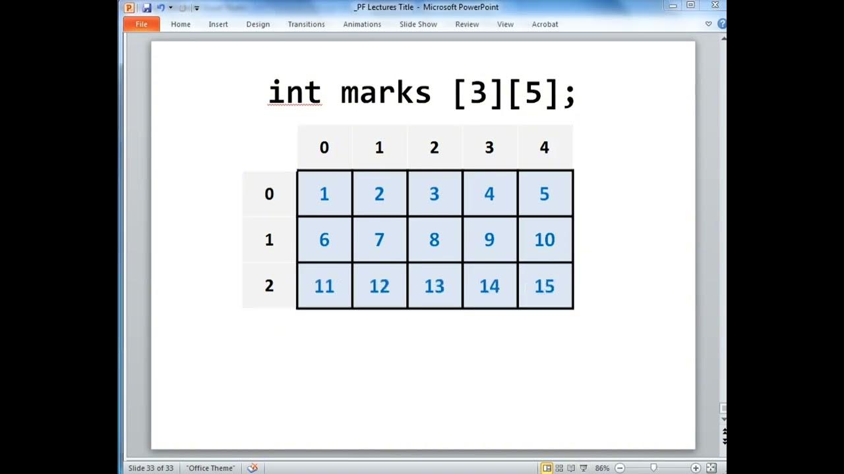Viewport: 844px width, 474px height.
Task: Select table cell containing 7
Action: pos(379,240)
